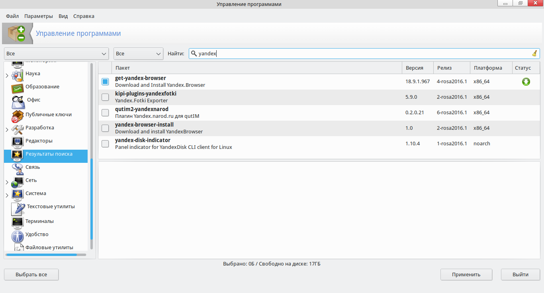This screenshot has width=544, height=293.
Task: Open the Параметры menu
Action: 39,16
